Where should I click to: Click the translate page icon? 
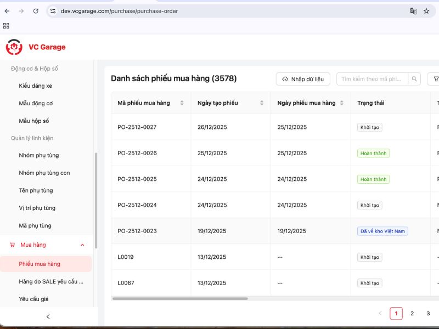pos(413,11)
